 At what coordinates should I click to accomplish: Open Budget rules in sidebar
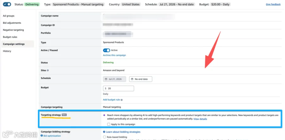tap(10, 37)
